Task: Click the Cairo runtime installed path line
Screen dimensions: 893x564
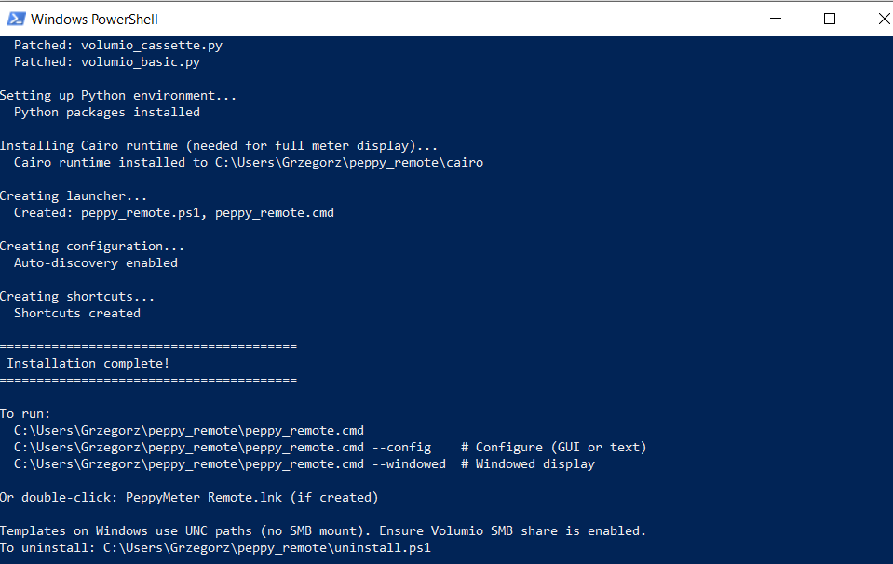Action: click(x=249, y=162)
